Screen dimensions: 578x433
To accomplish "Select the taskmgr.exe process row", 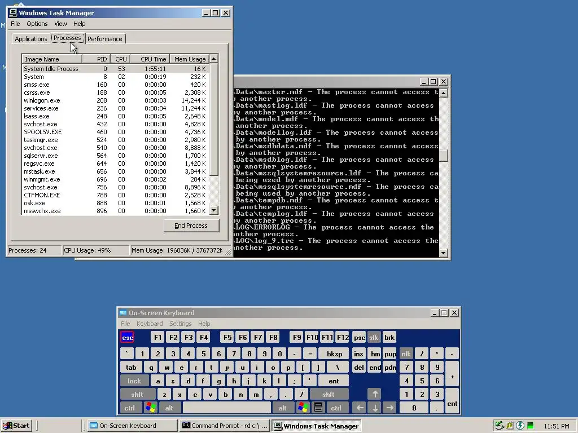I will point(115,140).
